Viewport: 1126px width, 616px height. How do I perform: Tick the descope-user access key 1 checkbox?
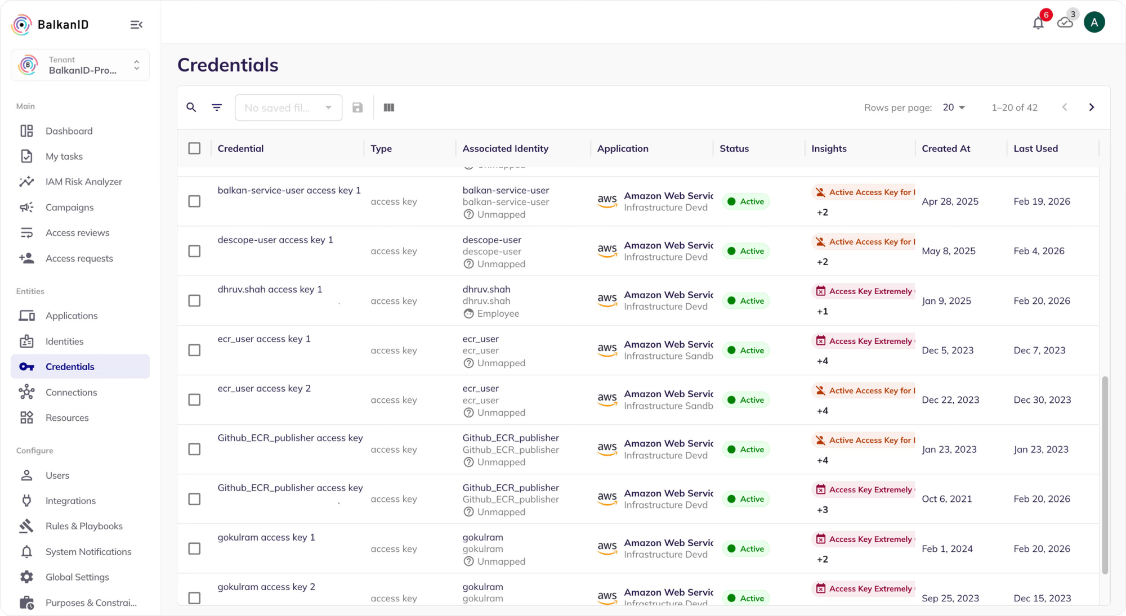pos(194,251)
